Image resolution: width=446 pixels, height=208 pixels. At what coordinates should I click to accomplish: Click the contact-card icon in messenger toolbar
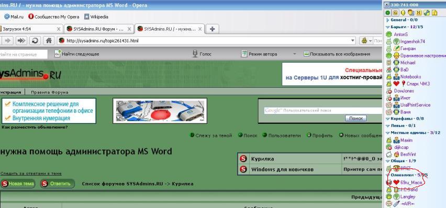click(x=410, y=13)
